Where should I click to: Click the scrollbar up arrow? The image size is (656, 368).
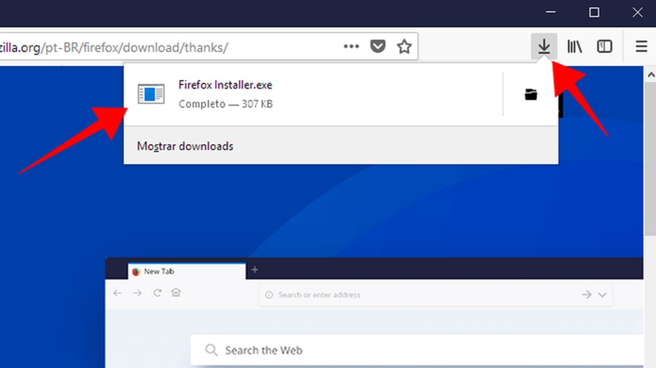click(650, 75)
